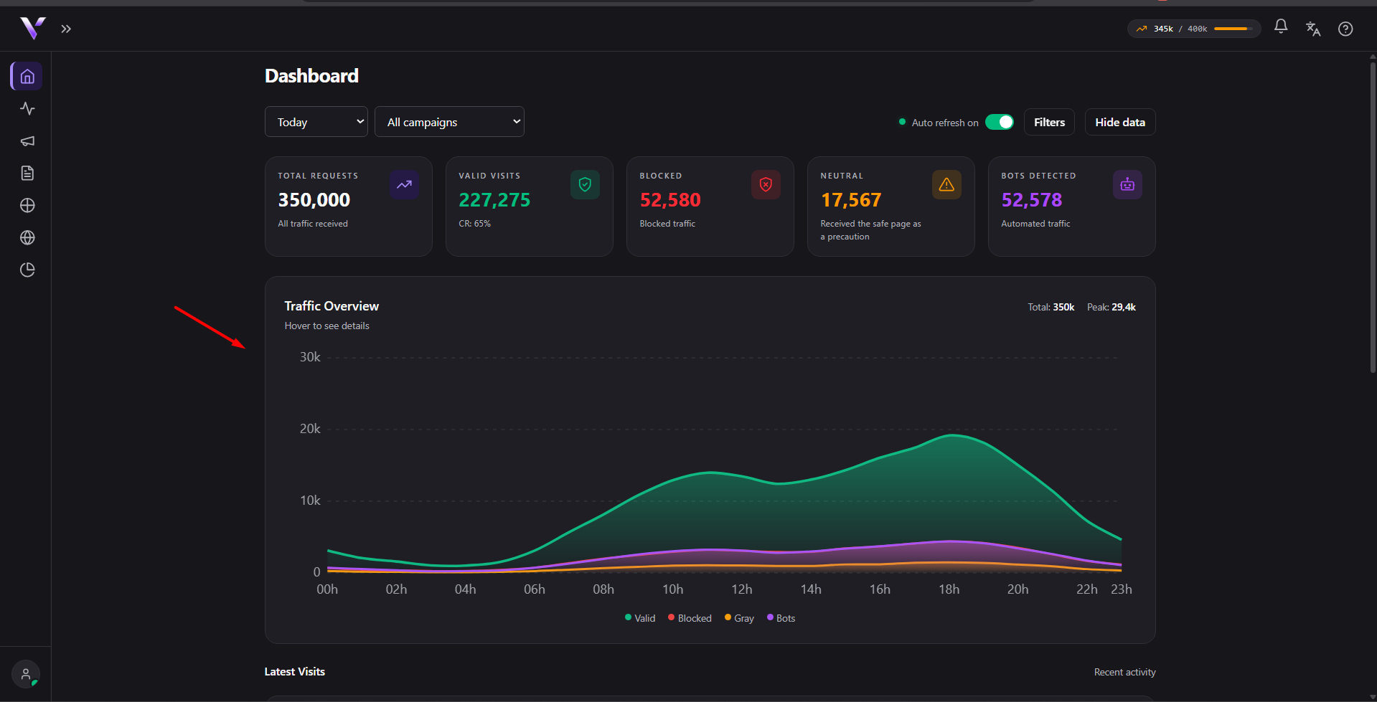The image size is (1377, 702).
Task: Open the crosshair circle sidebar icon
Action: click(27, 205)
